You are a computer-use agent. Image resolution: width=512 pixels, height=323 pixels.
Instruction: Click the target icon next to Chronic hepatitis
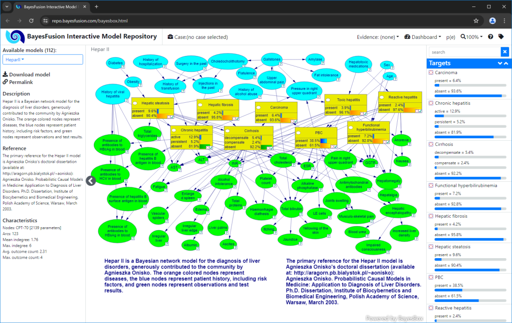click(431, 103)
